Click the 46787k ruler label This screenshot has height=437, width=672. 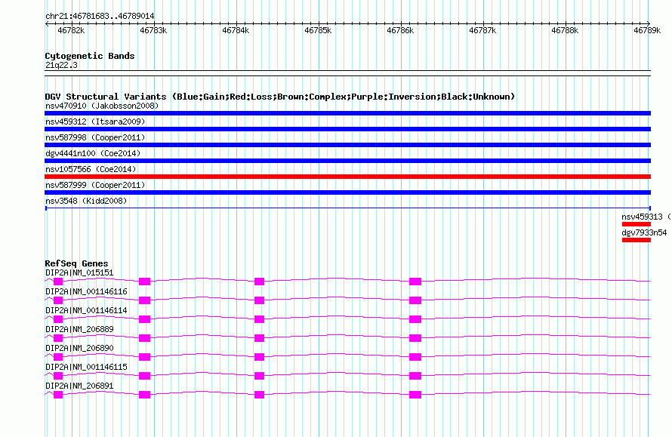pos(482,30)
